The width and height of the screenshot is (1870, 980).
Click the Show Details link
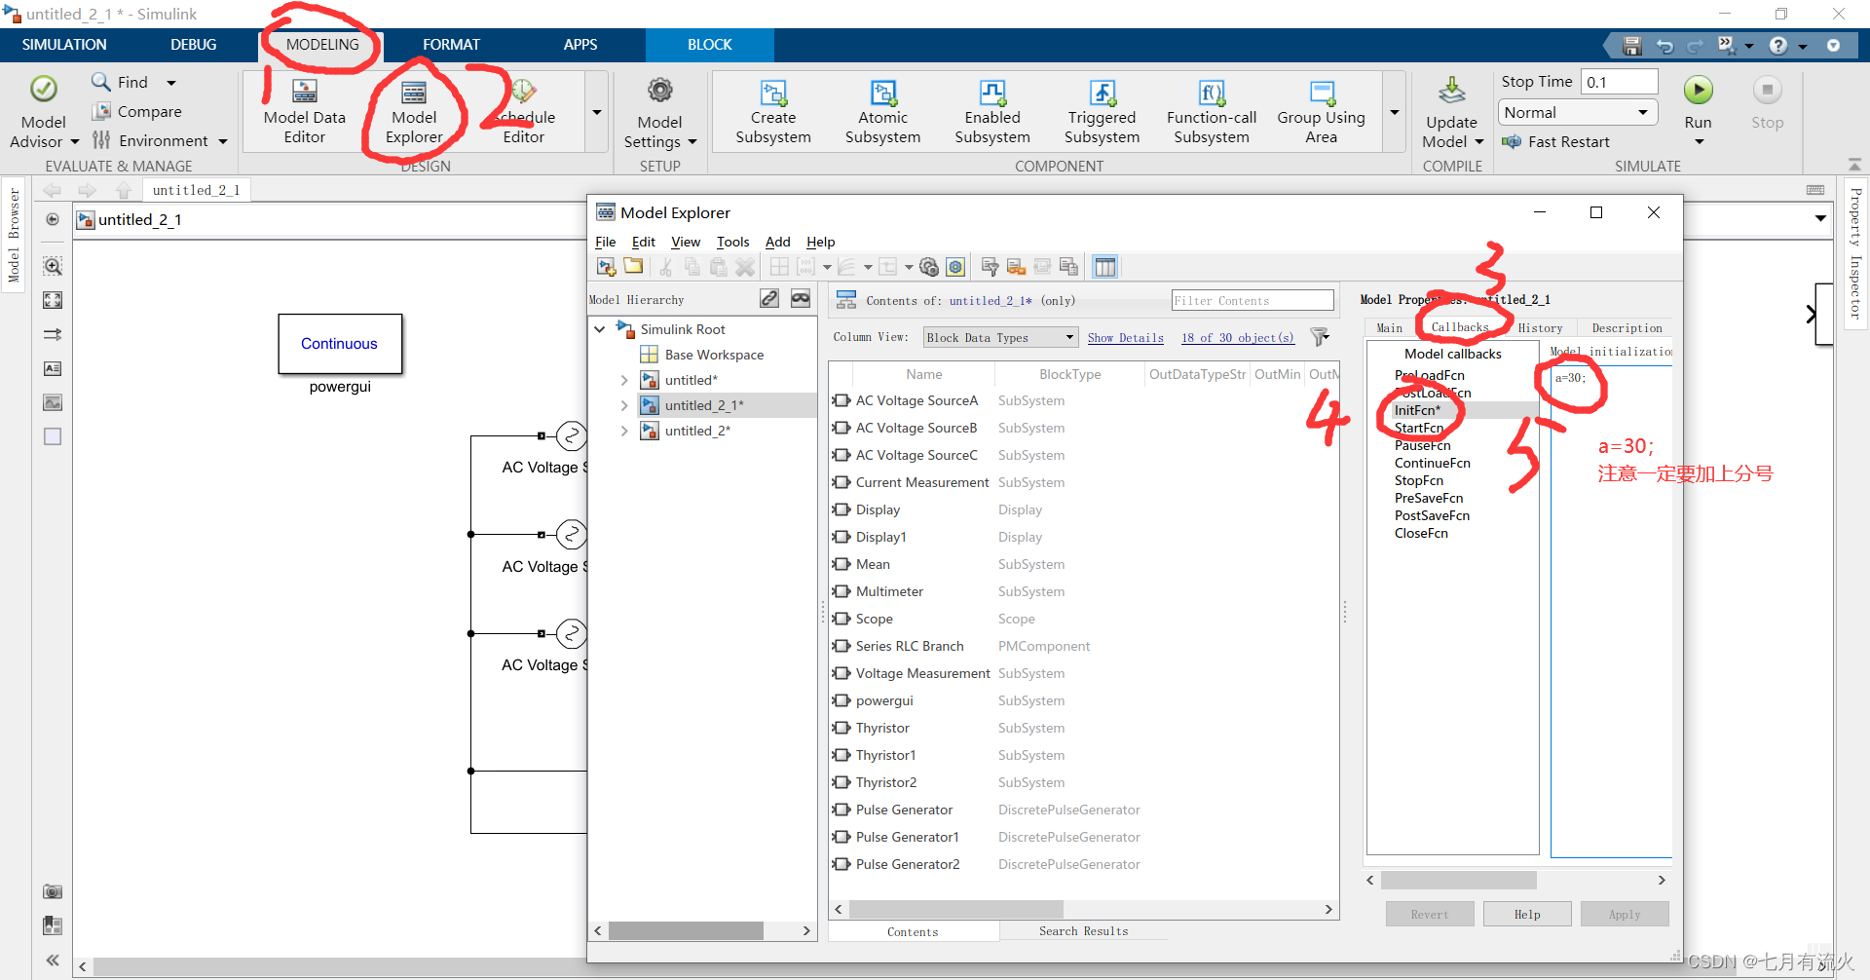click(x=1126, y=338)
